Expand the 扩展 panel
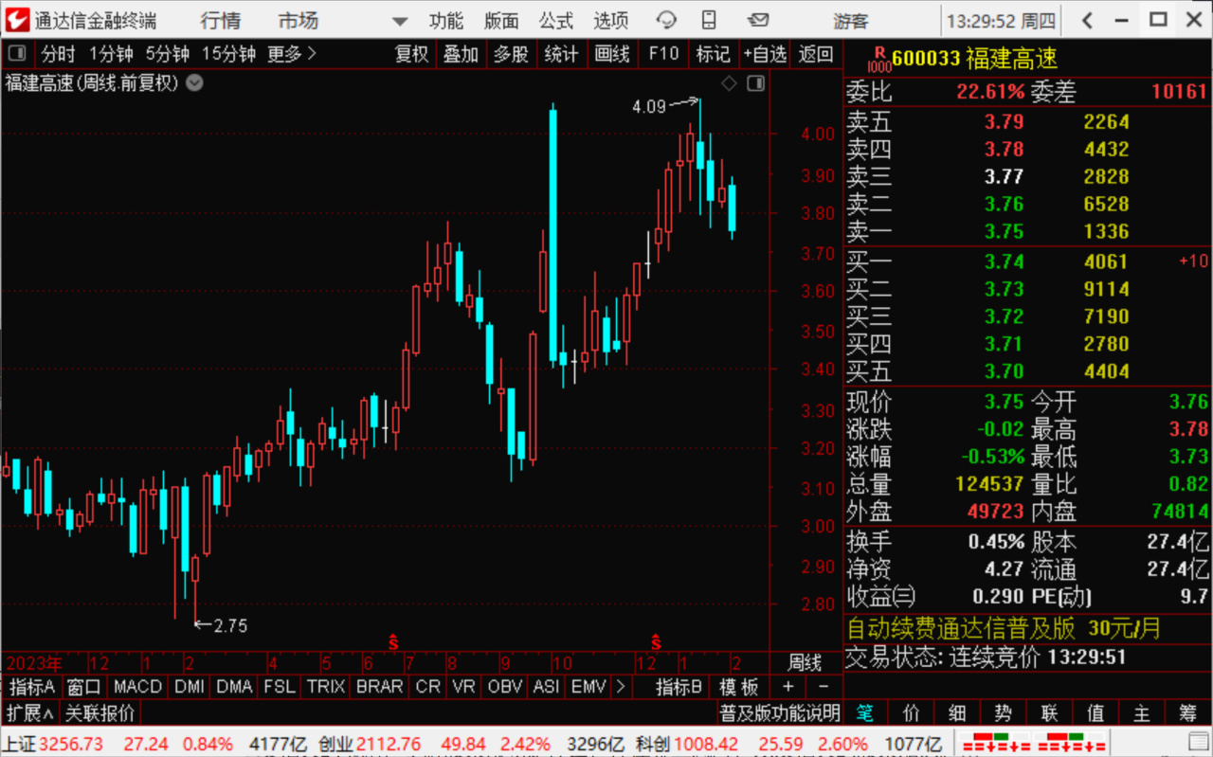 30,712
